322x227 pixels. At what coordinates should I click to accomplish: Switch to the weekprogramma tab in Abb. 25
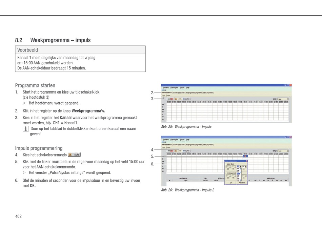[166, 93]
